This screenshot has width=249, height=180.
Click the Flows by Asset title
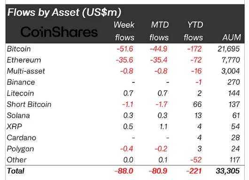64,12
